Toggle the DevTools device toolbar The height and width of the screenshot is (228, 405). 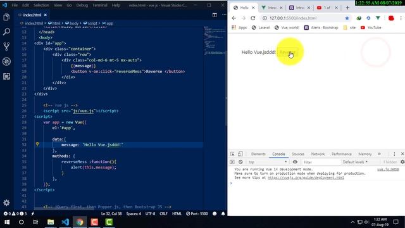(240, 154)
